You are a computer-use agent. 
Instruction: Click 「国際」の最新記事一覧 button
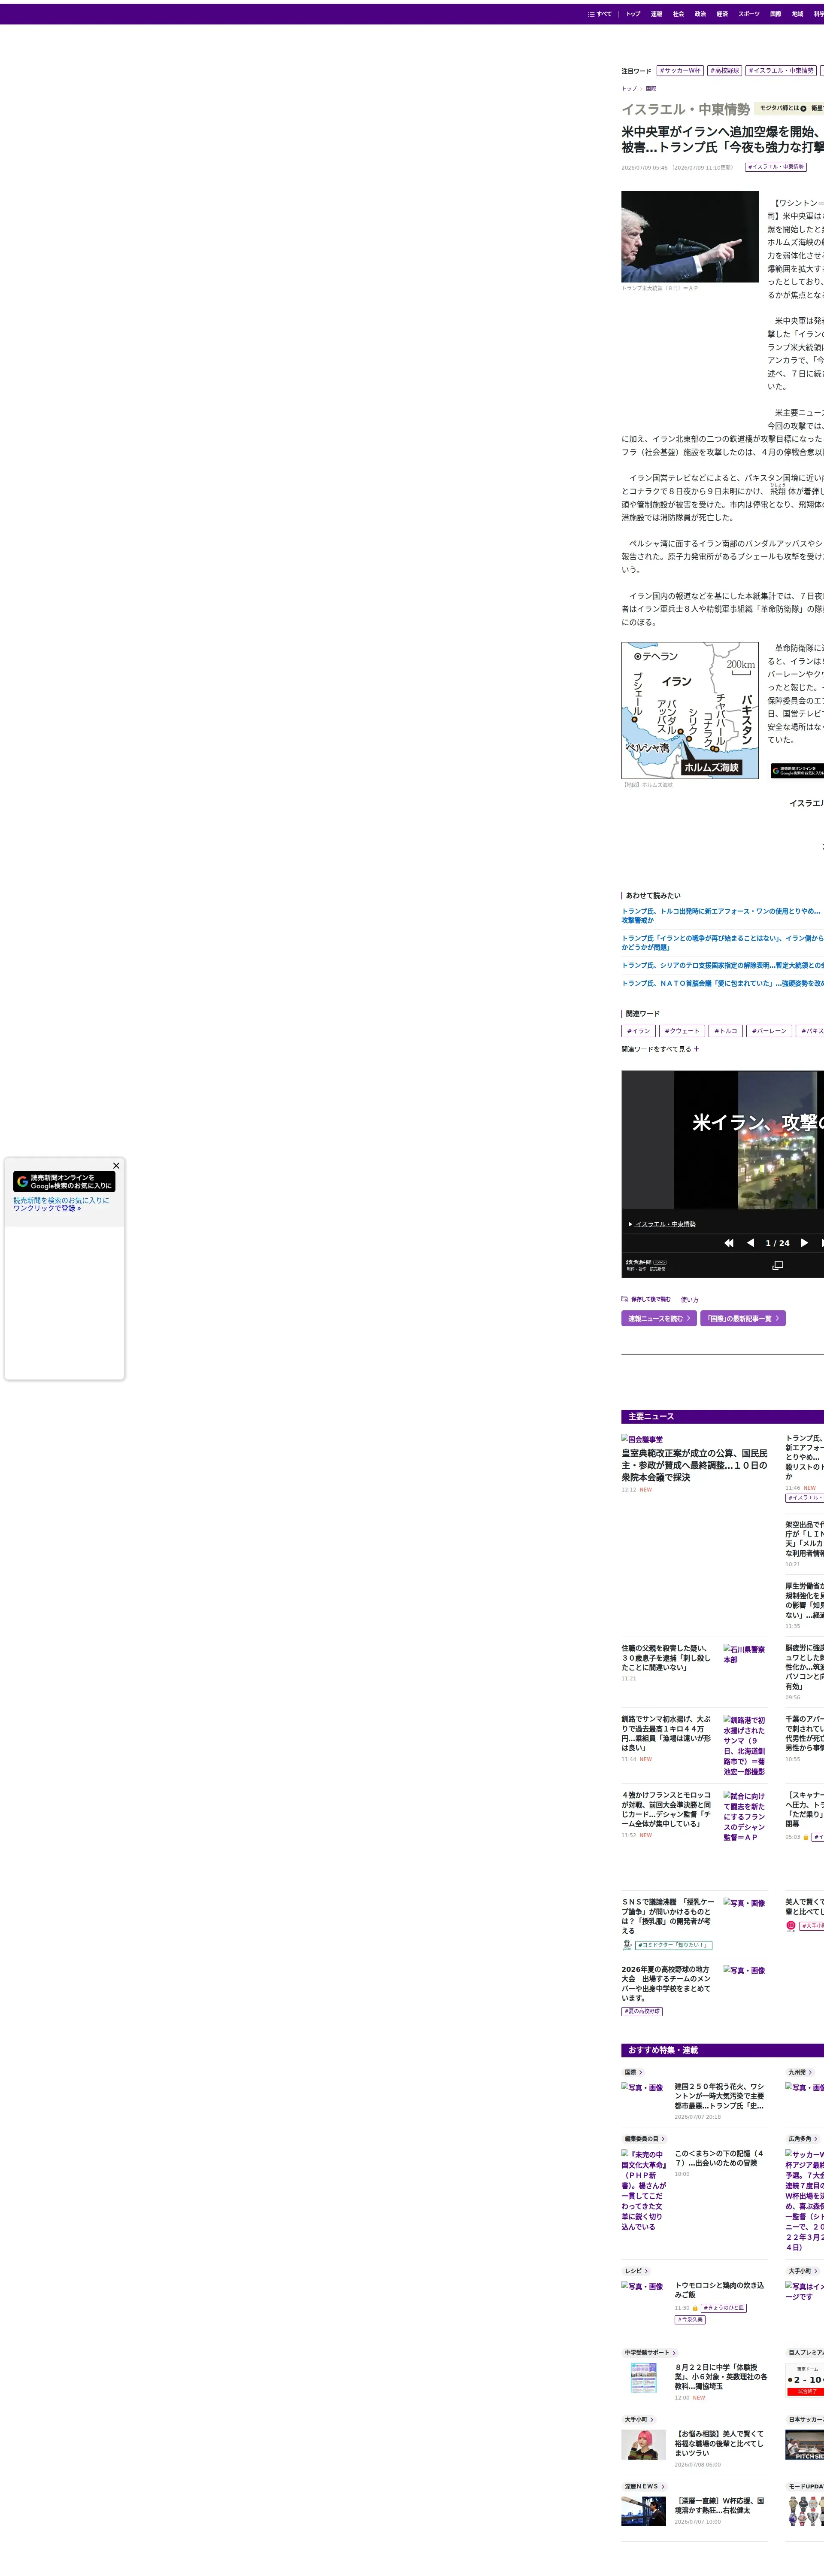tap(743, 1318)
